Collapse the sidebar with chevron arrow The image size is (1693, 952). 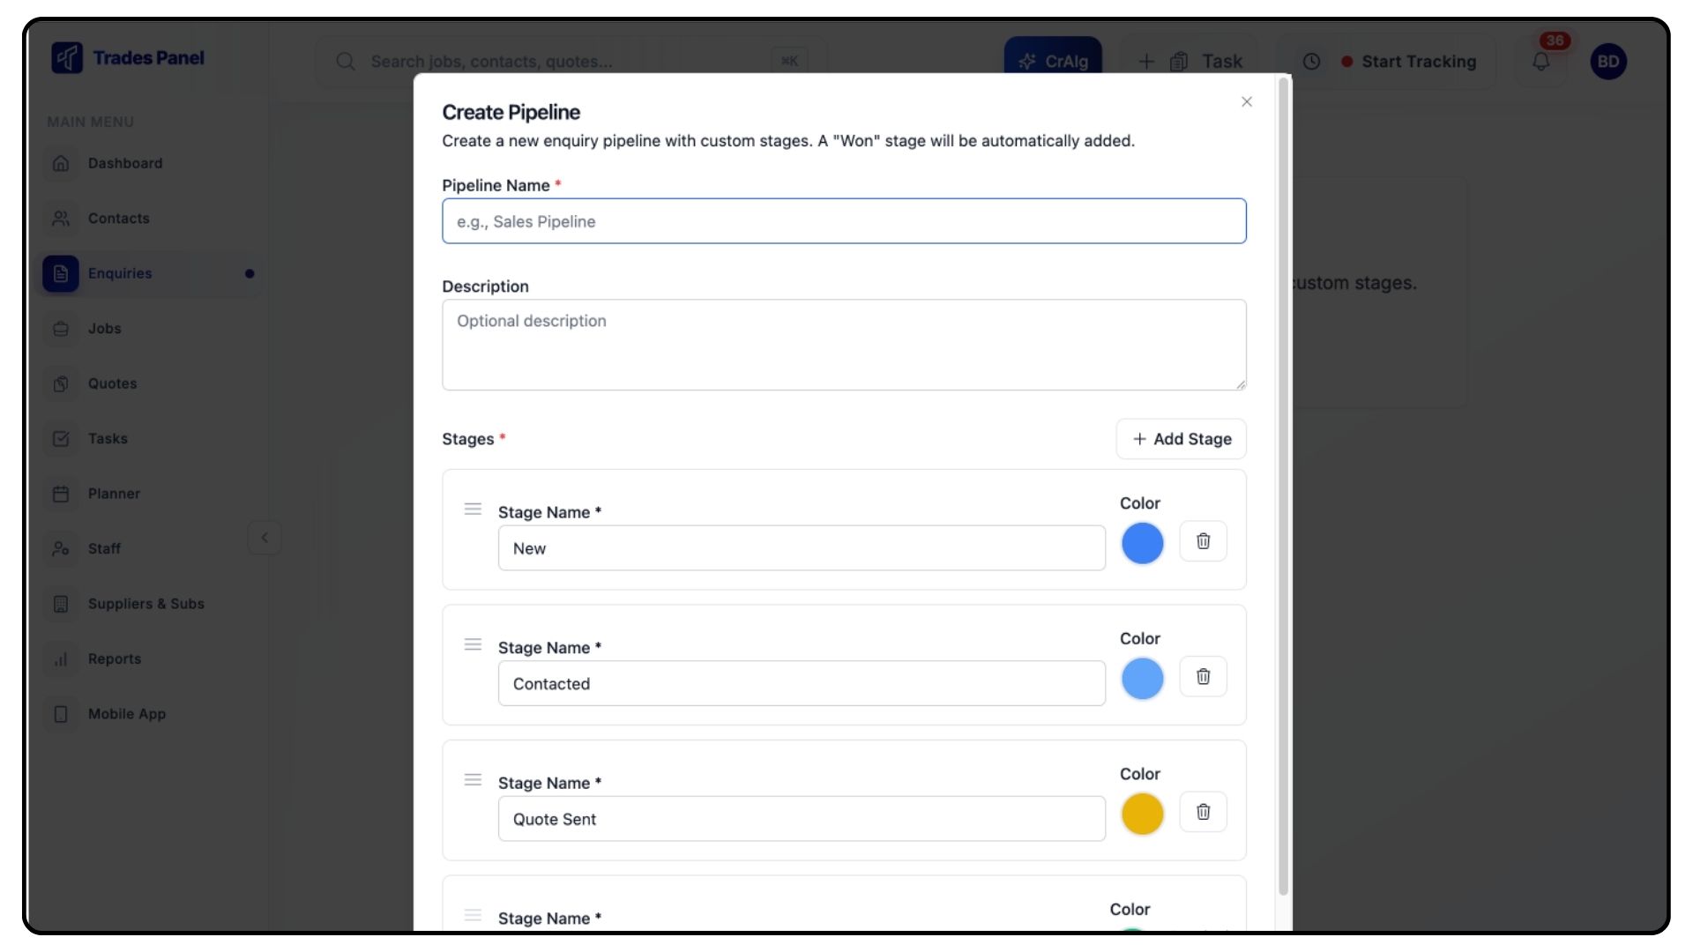coord(265,538)
